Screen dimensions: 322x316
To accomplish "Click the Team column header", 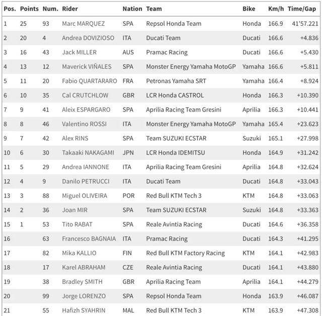I will coord(153,9).
